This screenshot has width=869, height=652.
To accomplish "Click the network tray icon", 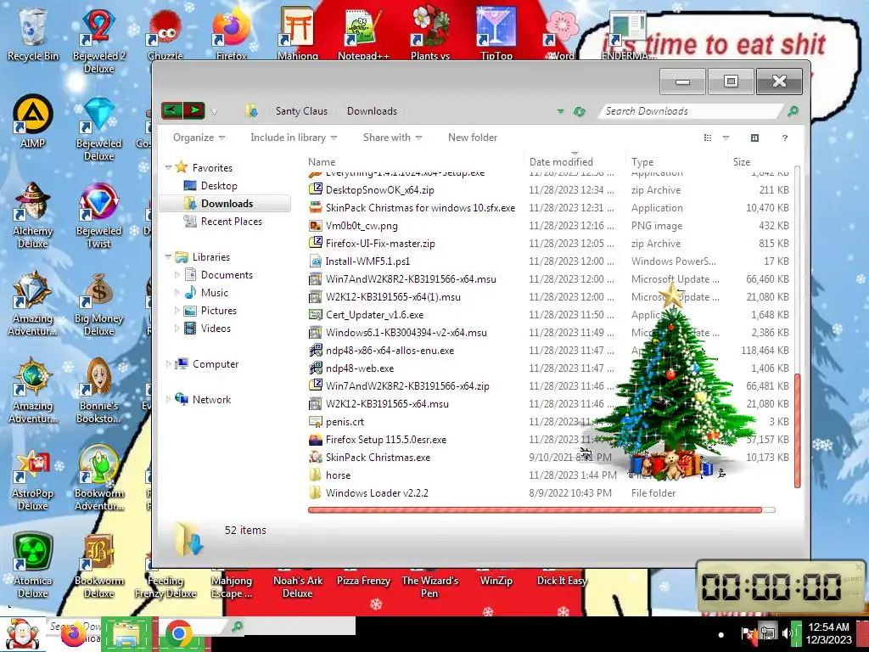I will pyautogui.click(x=767, y=632).
